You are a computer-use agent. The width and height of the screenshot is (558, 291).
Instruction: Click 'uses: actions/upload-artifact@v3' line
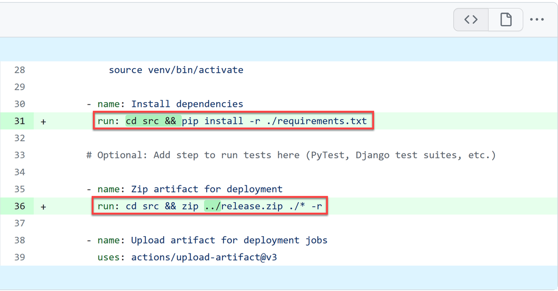click(x=187, y=257)
